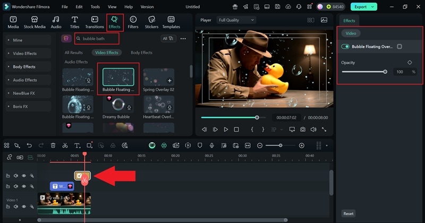Click the Opacity value field
Viewport: 425px width, 223px height.
(401, 72)
